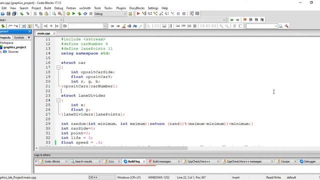Click the Show target dialog icon
Viewport: 320px width, 180px height.
[x=130, y=13]
